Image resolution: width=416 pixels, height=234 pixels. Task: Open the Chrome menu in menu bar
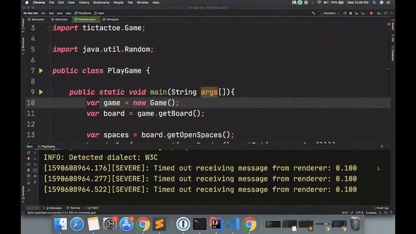click(x=39, y=3)
